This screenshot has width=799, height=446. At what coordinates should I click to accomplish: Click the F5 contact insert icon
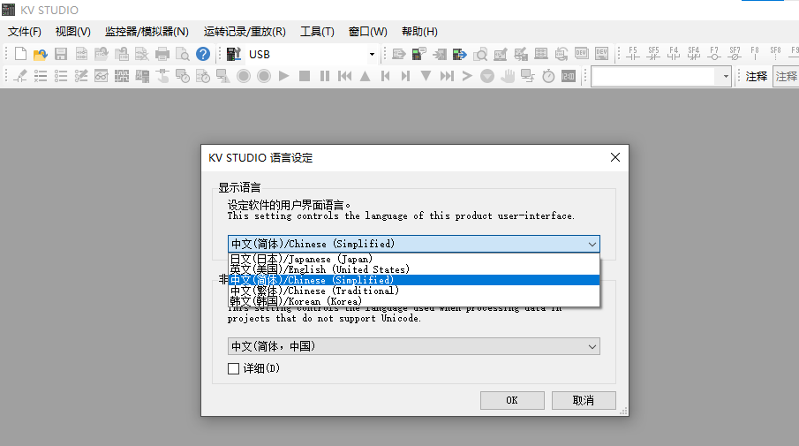(632, 55)
